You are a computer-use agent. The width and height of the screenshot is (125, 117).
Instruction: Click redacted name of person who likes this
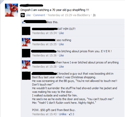click(x=35, y=22)
